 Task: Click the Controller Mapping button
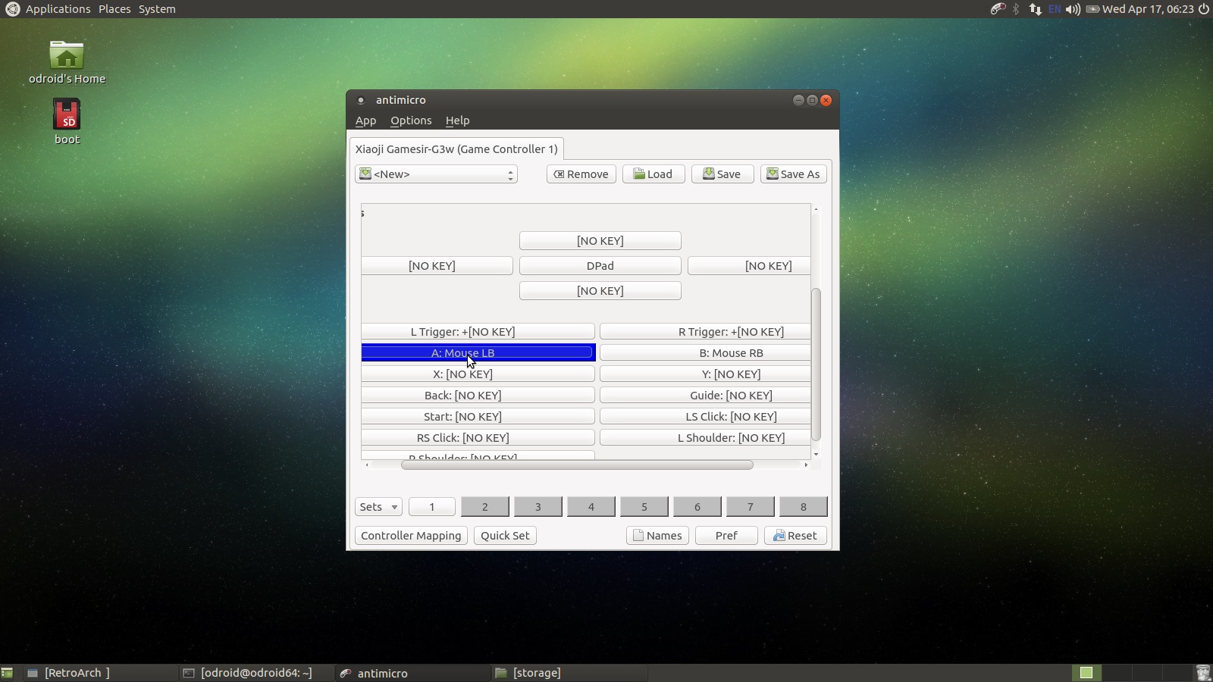coord(411,536)
